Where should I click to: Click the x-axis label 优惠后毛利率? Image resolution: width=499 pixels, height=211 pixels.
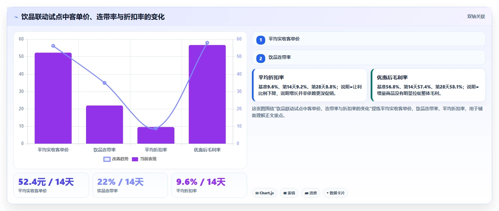click(x=207, y=150)
